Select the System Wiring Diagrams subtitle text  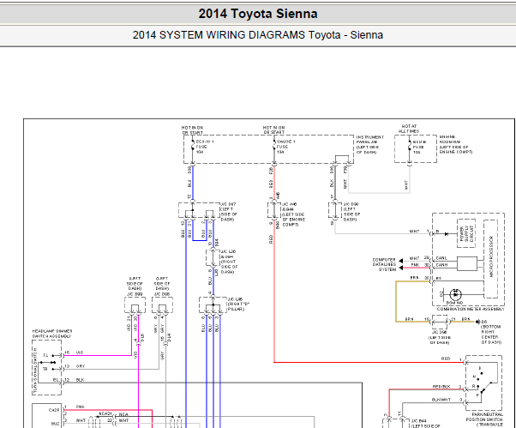258,35
